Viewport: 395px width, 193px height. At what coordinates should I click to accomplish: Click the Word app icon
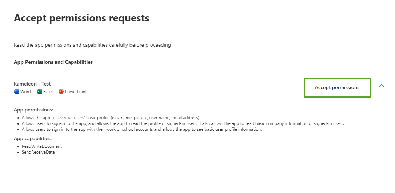[x=16, y=92]
